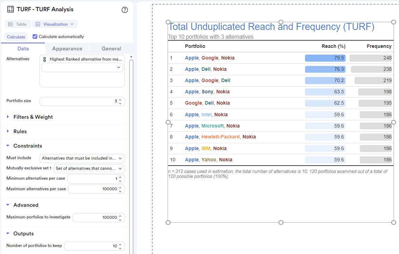Click the TURF Analysis calculator icon
The height and width of the screenshot is (254, 399).
[x=11, y=10]
